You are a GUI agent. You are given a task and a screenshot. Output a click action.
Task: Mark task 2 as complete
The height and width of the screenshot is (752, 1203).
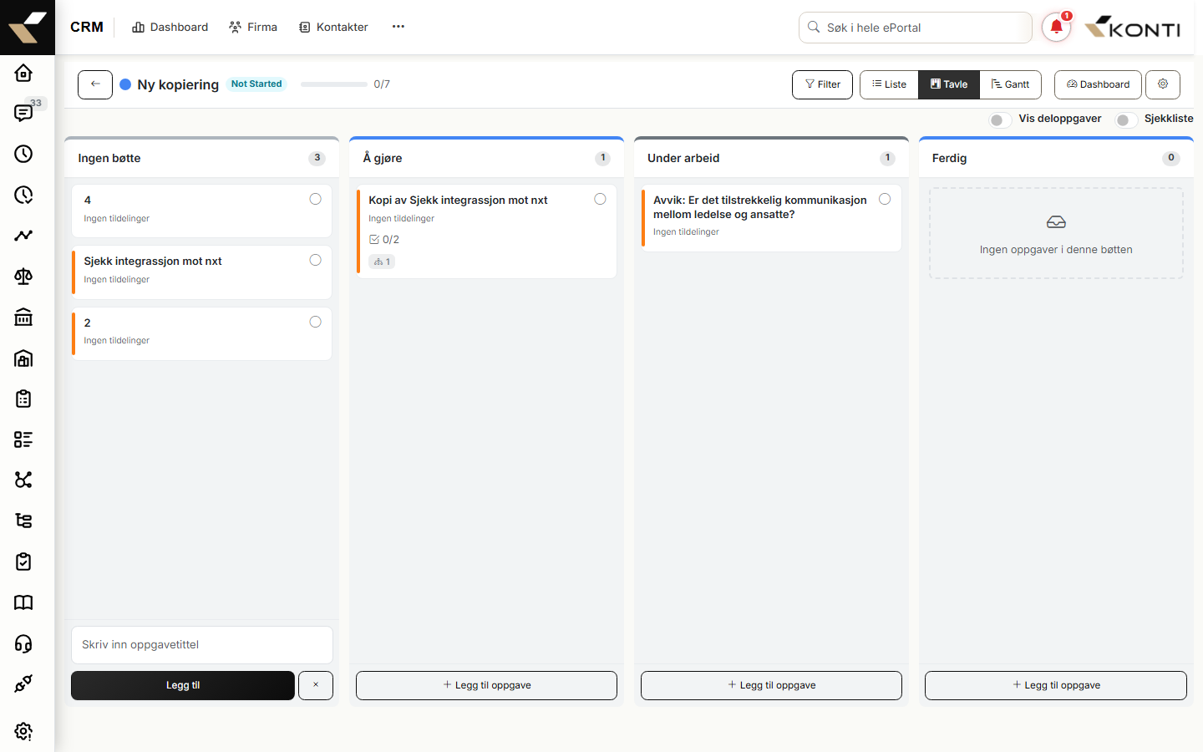click(315, 322)
